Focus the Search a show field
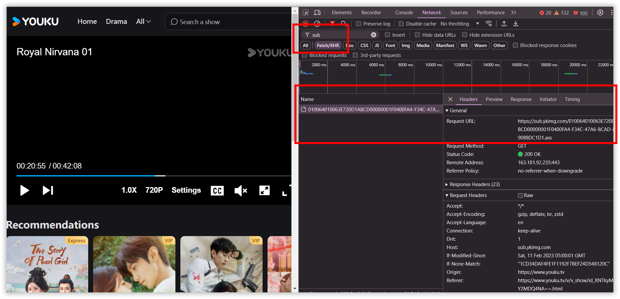The width and height of the screenshot is (620, 299). (228, 22)
